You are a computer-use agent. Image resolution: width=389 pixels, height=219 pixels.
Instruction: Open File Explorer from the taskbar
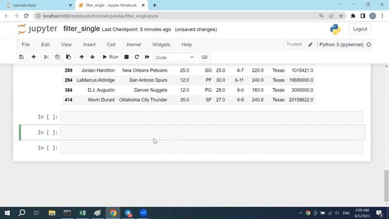pyautogui.click(x=52, y=213)
